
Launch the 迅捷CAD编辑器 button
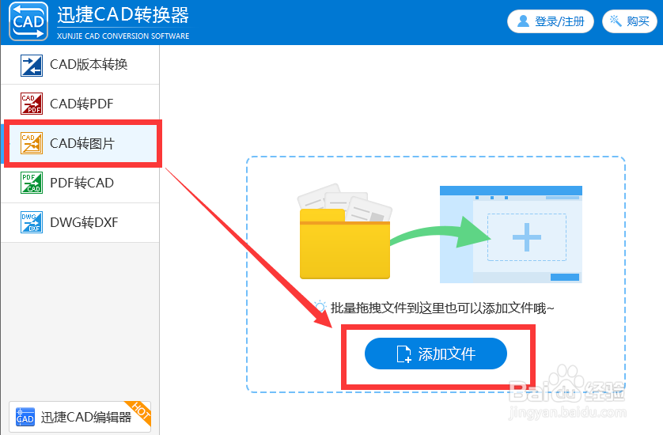[x=80, y=417]
